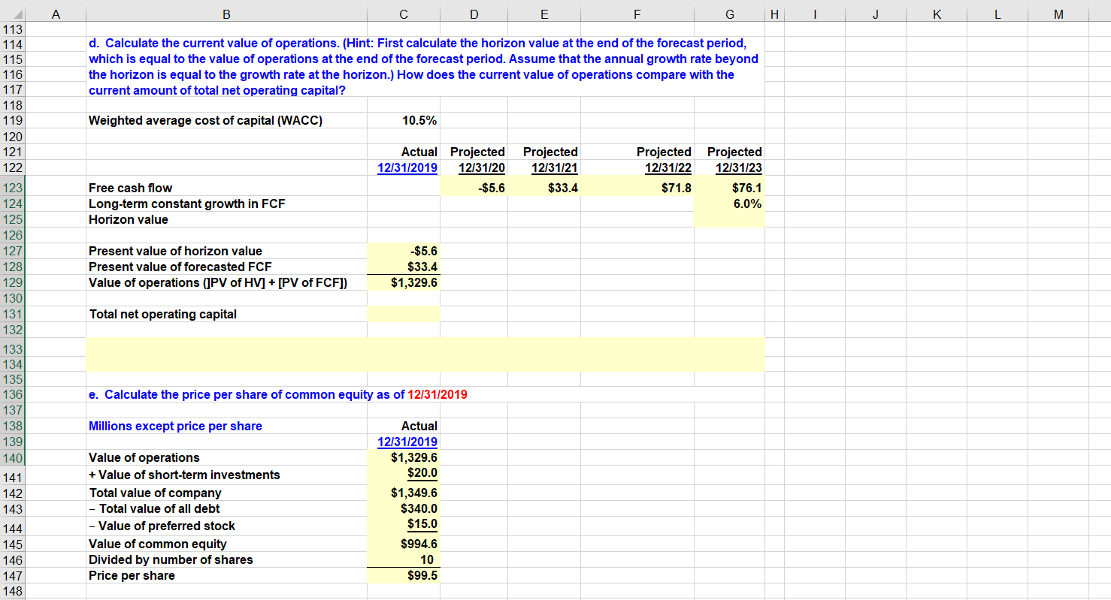1111x600 pixels.
Task: Select the 6.0% long-term growth cell
Action: [729, 204]
